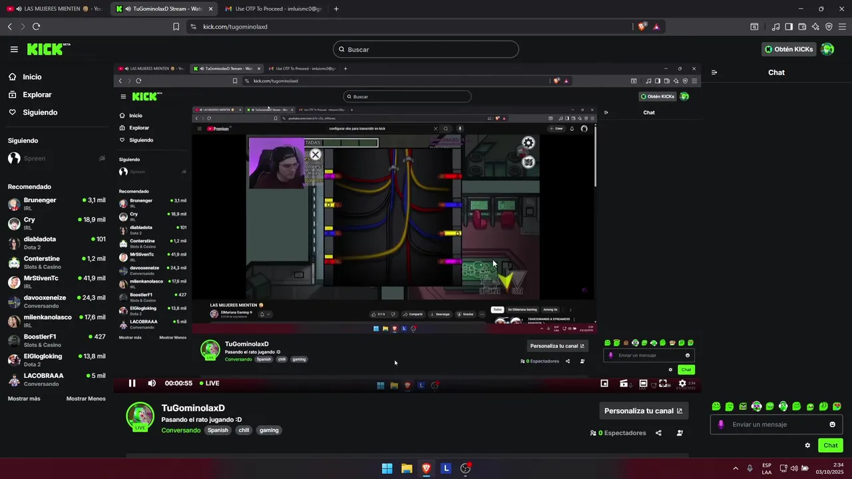852x479 pixels.
Task: Pause the live stream playback
Action: pos(132,383)
